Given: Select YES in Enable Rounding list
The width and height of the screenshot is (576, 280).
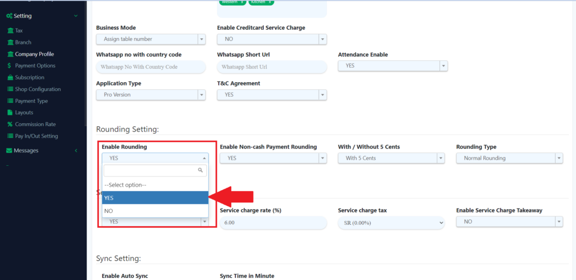Looking at the screenshot, I should point(155,198).
